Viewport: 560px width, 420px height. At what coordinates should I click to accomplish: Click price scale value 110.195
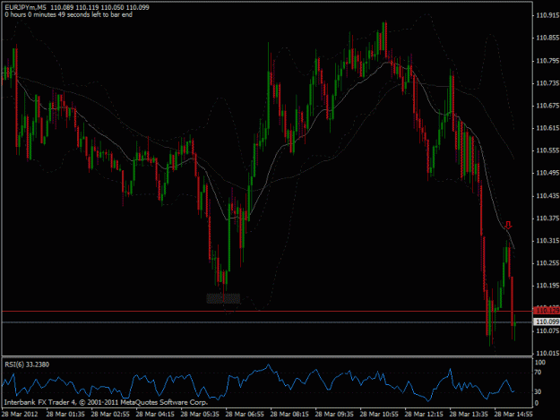tap(547, 286)
